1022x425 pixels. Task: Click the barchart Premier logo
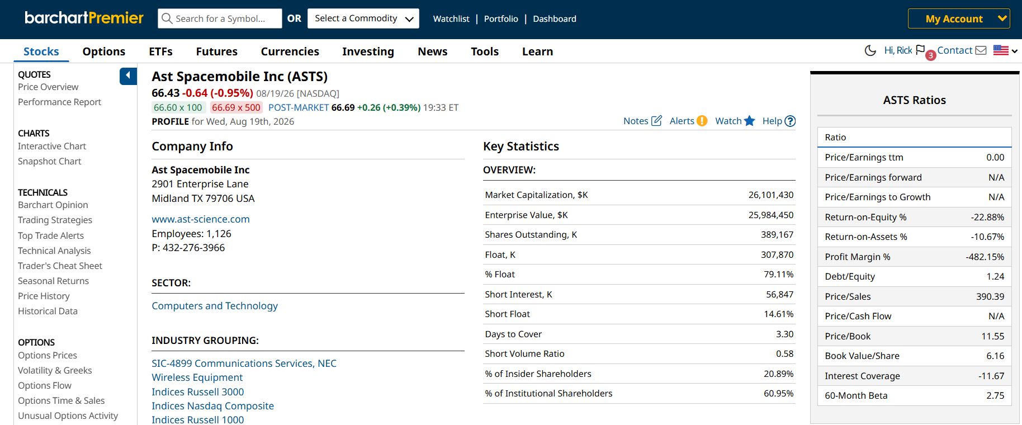point(84,18)
